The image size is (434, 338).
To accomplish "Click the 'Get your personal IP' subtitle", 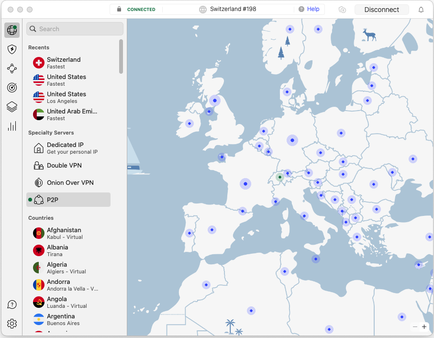I will pyautogui.click(x=72, y=152).
